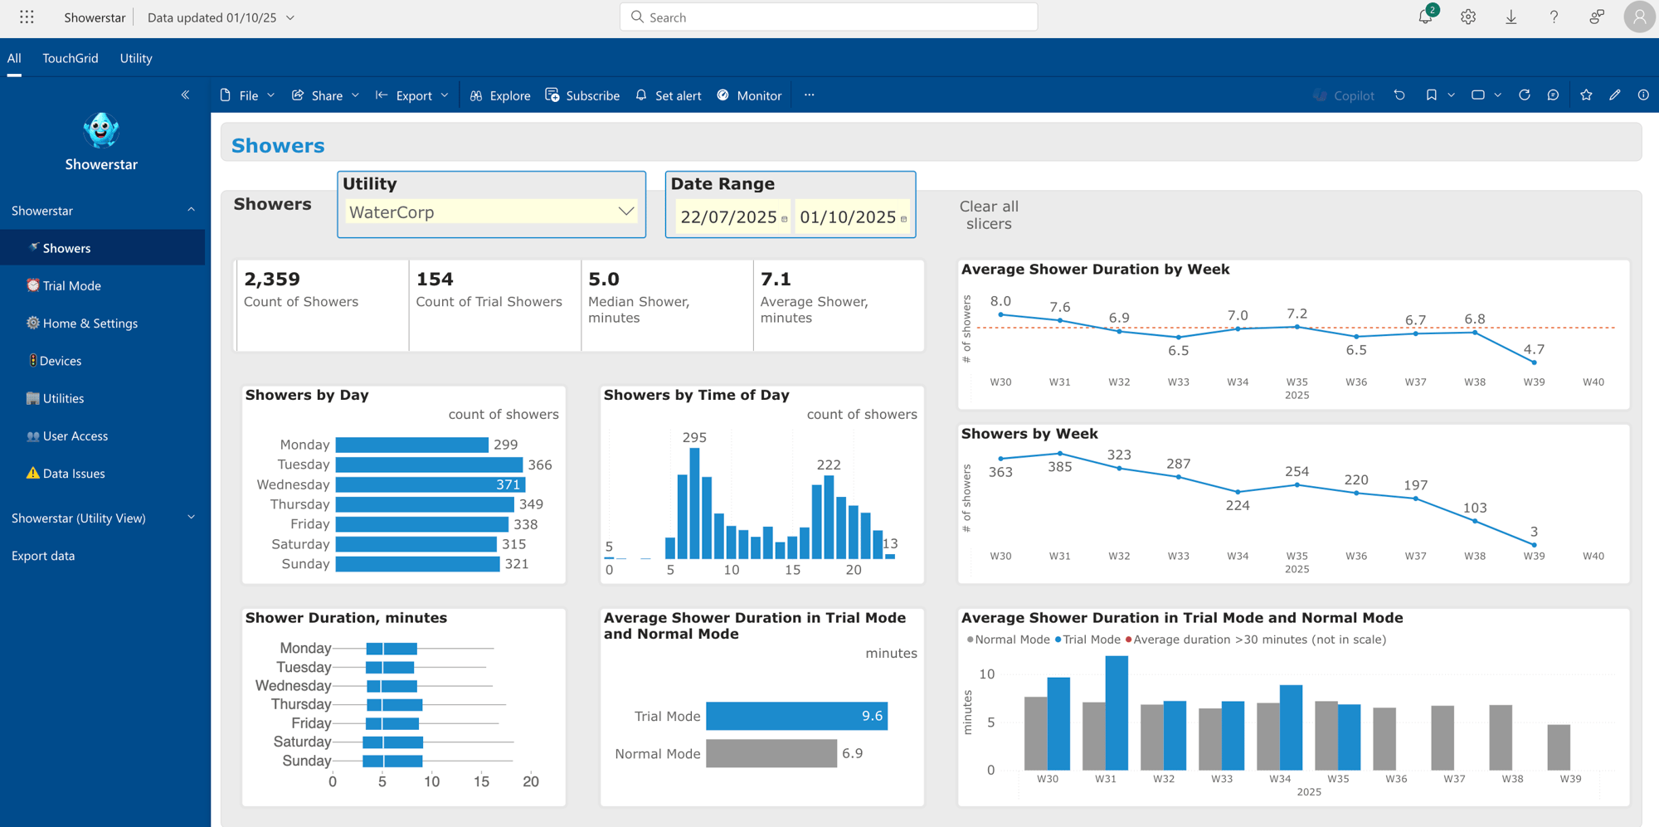Open the comments pane icon
Screen dimensions: 1659x827
[x=1554, y=95]
